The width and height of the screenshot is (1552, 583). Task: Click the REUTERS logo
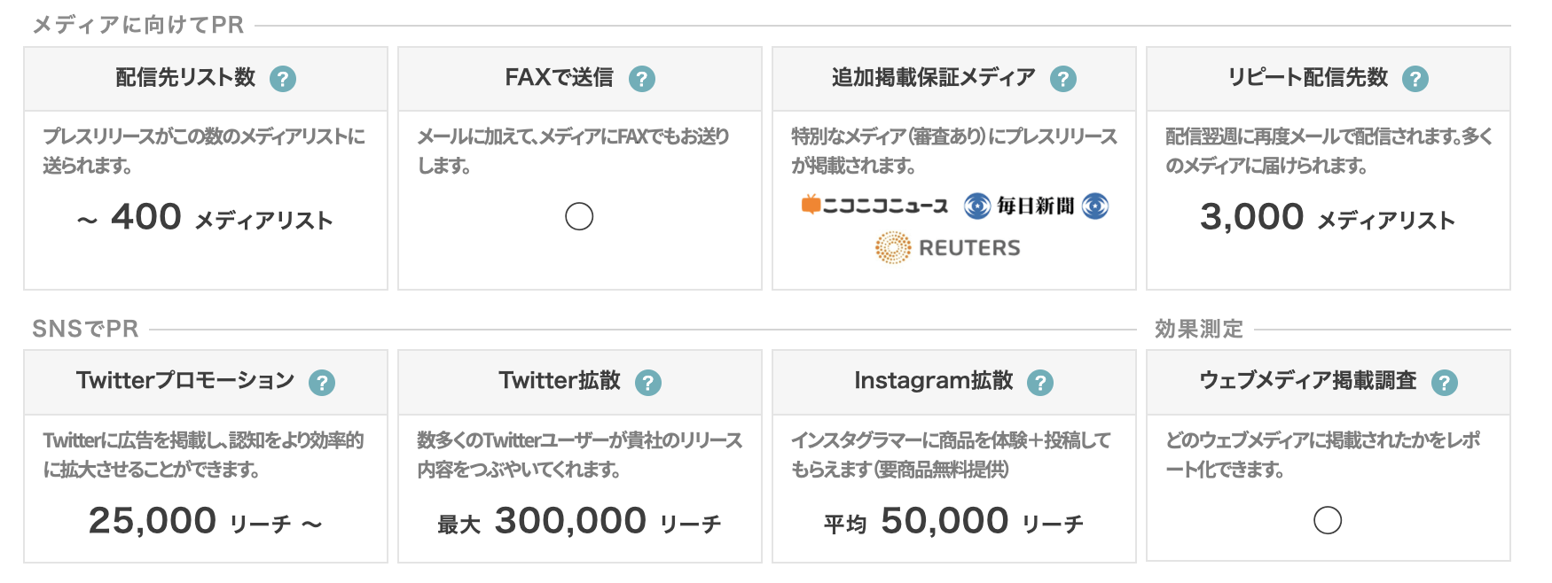point(948,248)
